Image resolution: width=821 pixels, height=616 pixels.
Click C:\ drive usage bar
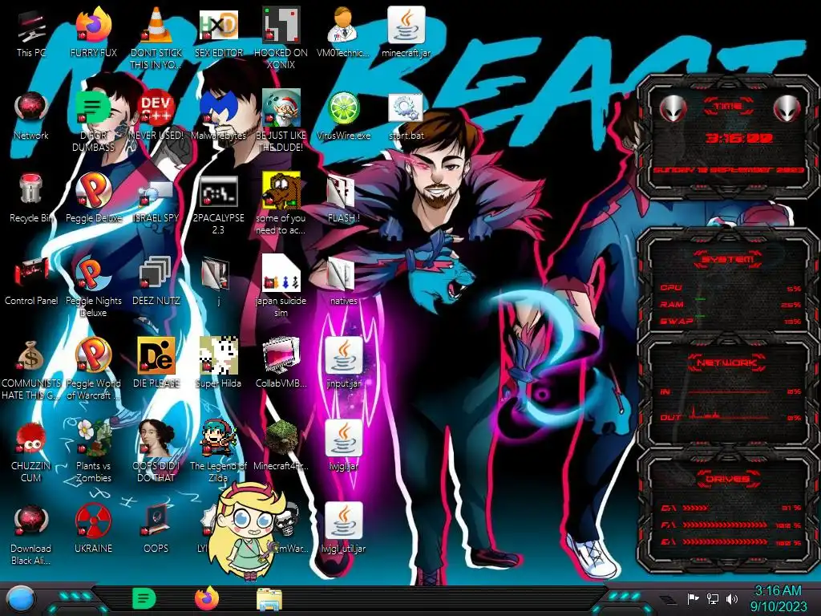coord(730,508)
